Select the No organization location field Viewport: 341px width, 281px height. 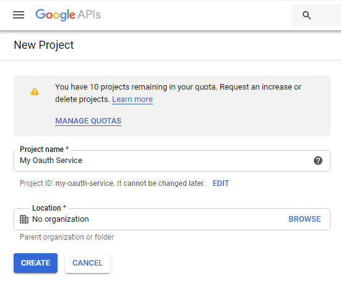(172, 219)
